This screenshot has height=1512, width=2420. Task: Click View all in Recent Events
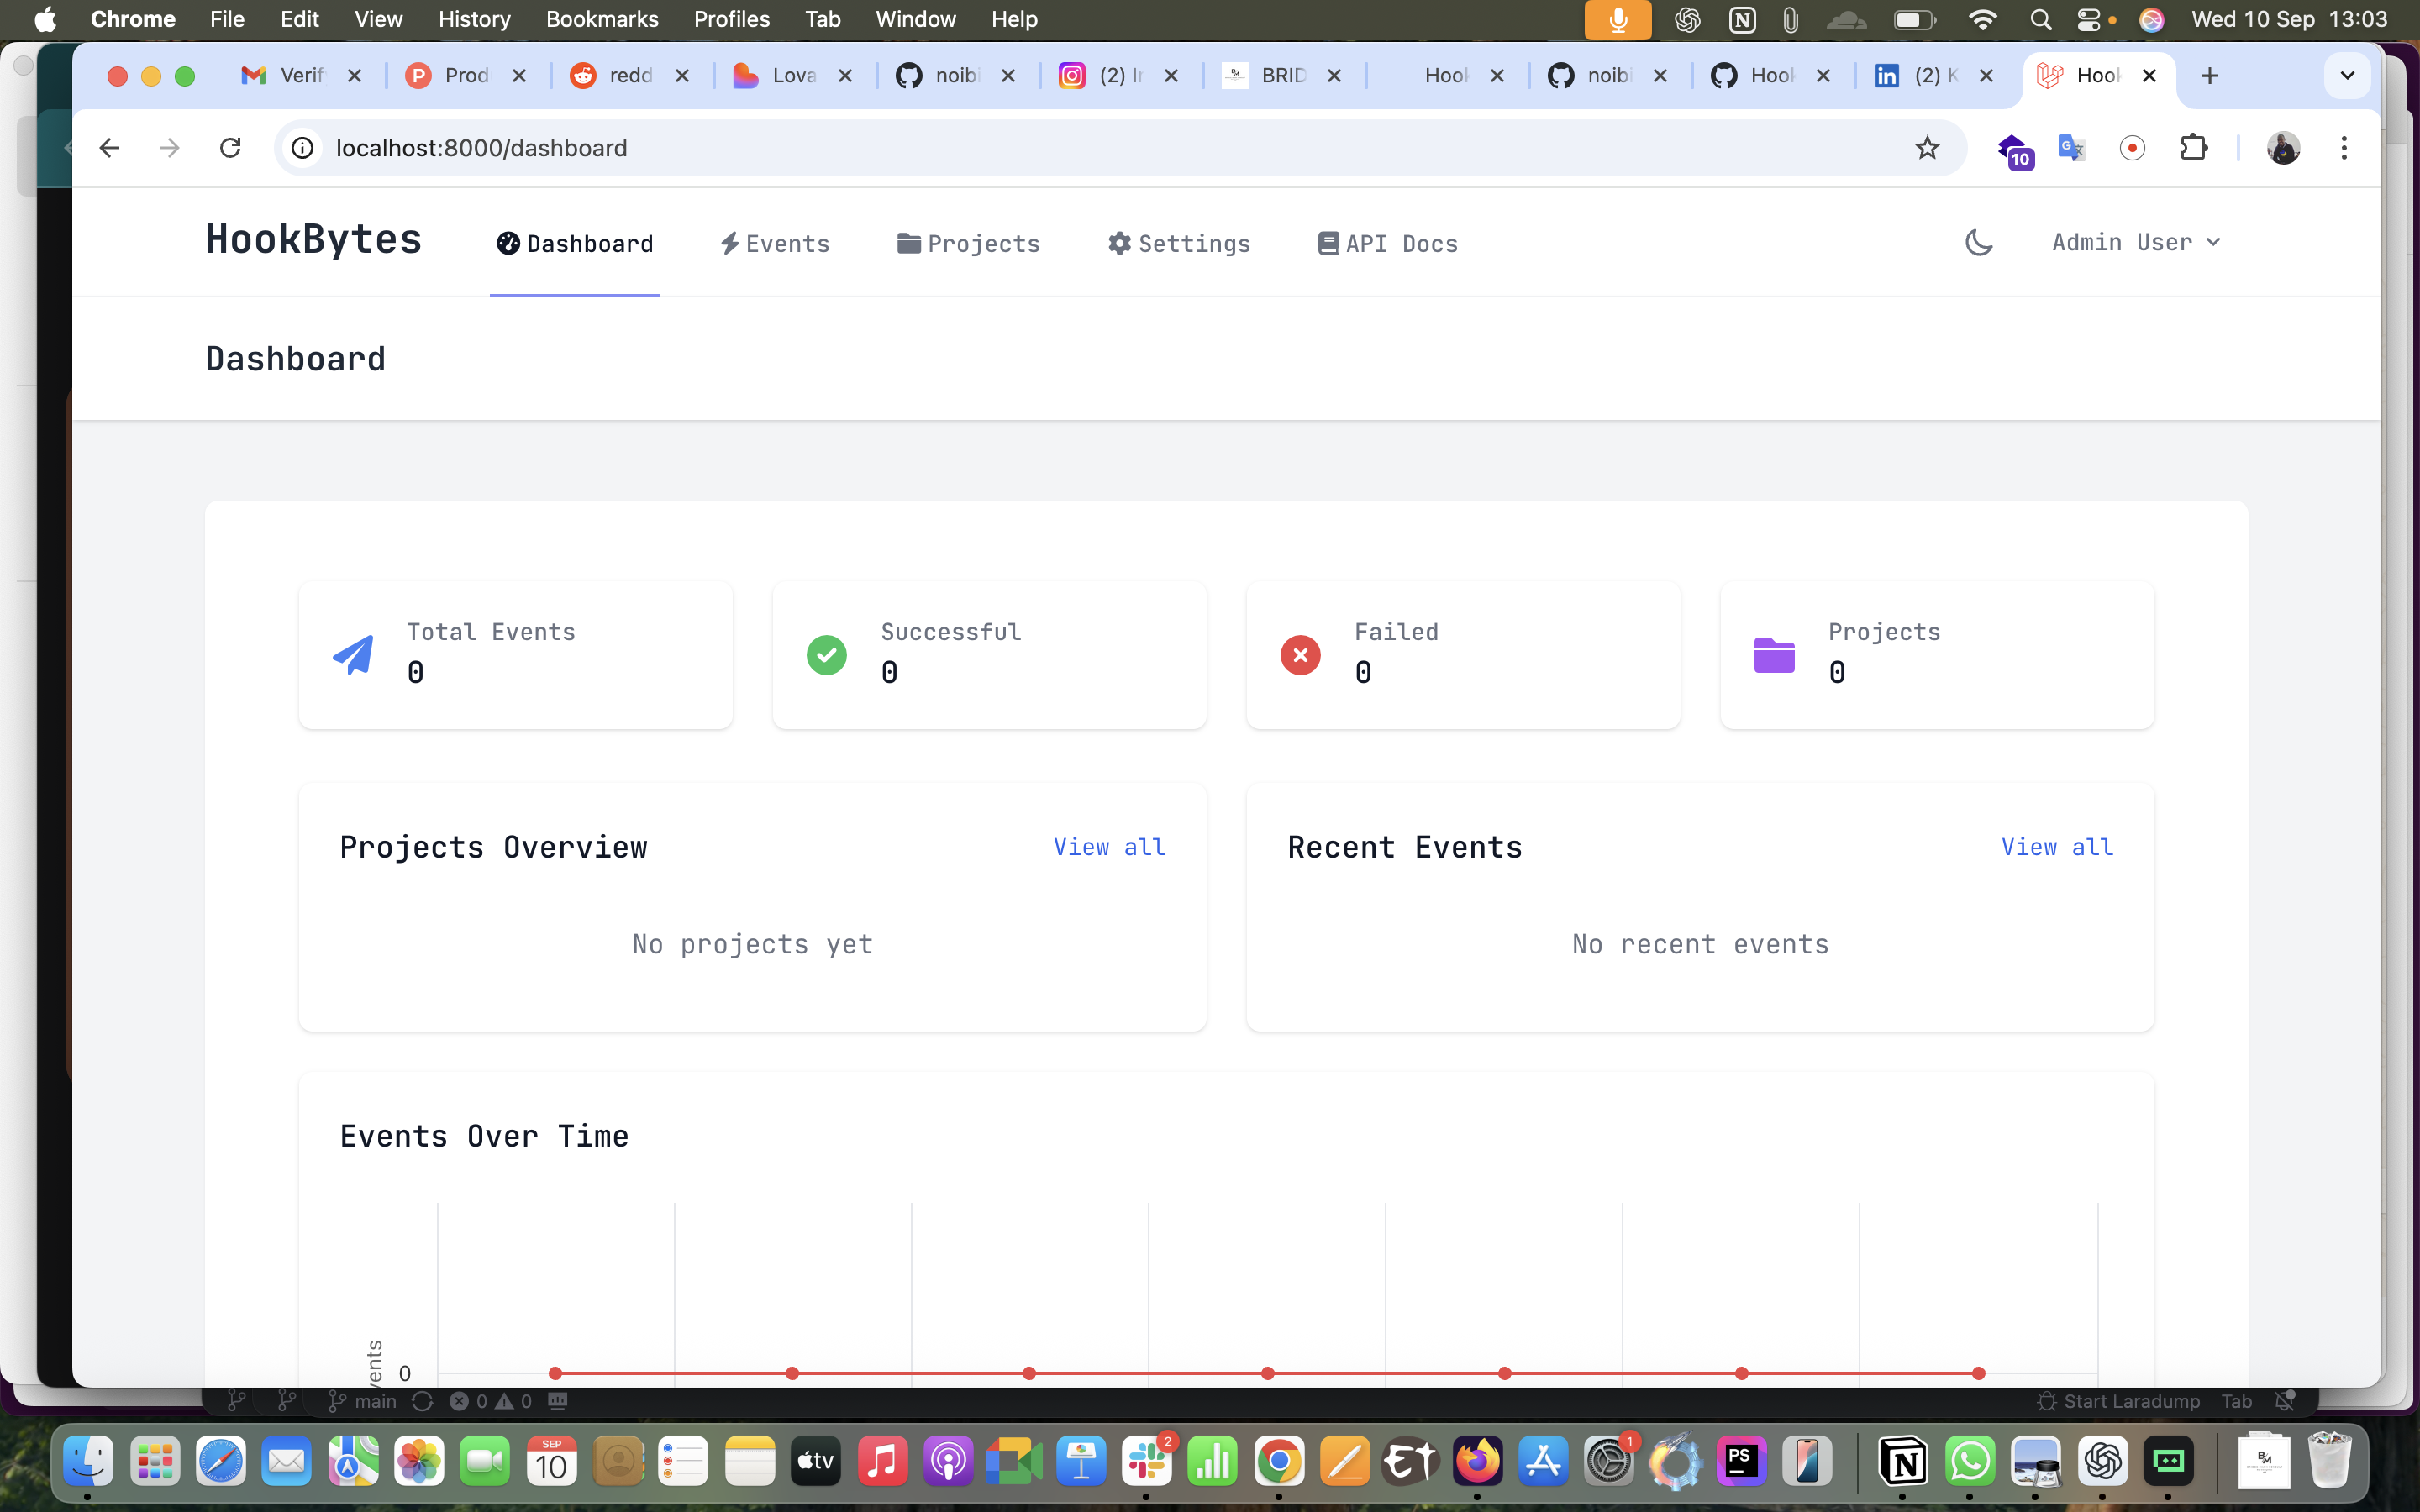click(x=2057, y=847)
